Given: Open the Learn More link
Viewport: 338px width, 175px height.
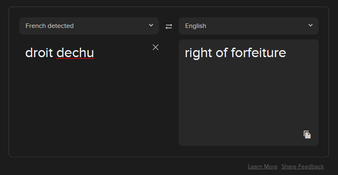Looking at the screenshot, I should [x=263, y=166].
